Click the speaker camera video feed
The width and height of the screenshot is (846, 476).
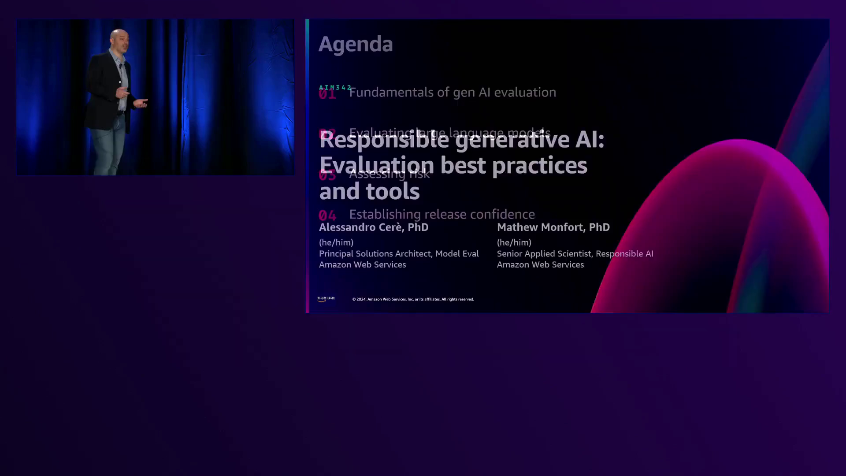tap(155, 97)
